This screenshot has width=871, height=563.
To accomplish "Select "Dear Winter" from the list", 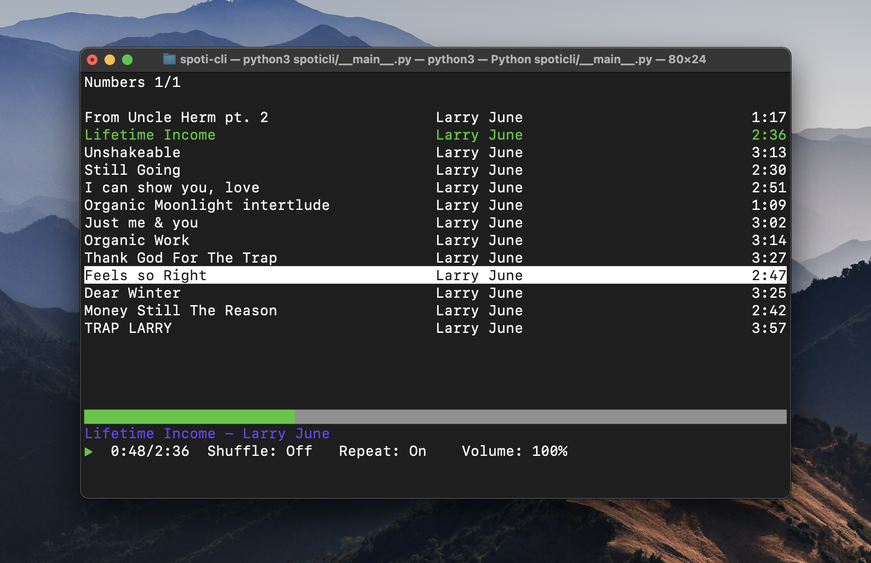I will (132, 293).
